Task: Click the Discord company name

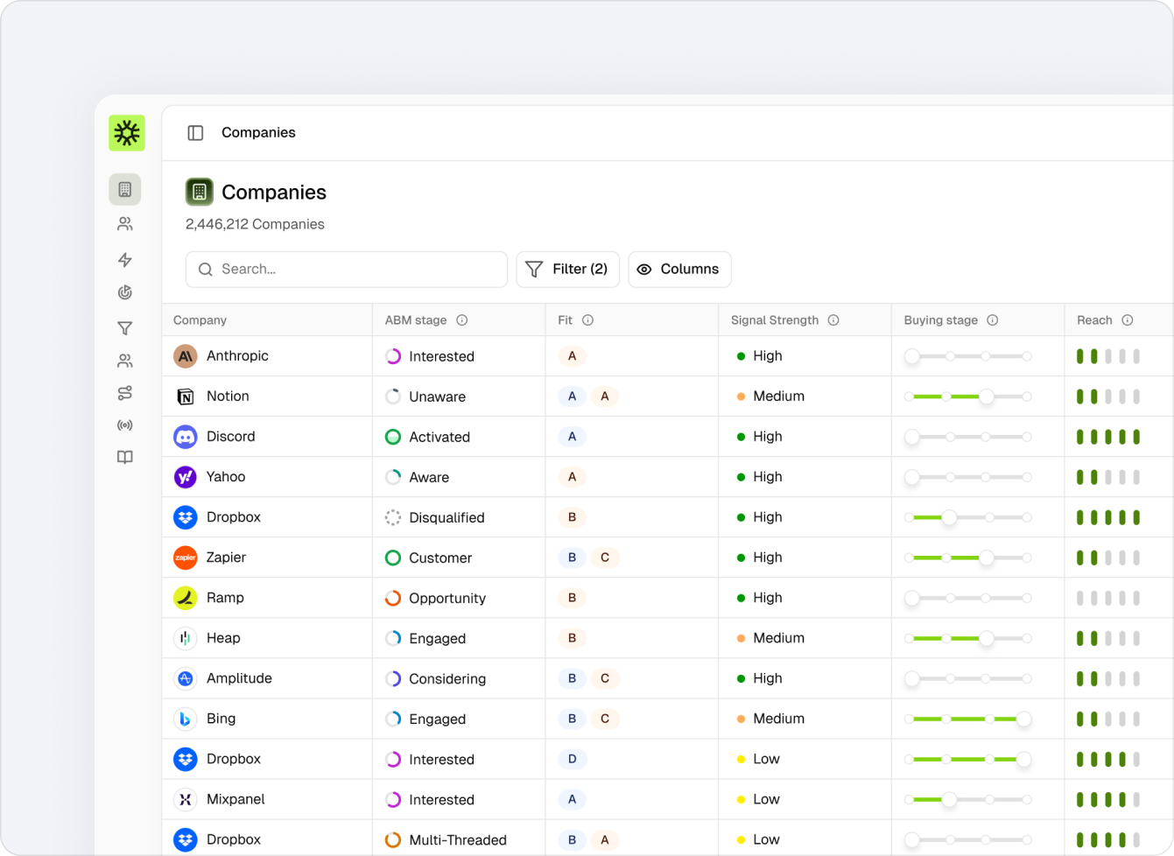Action: coord(231,437)
